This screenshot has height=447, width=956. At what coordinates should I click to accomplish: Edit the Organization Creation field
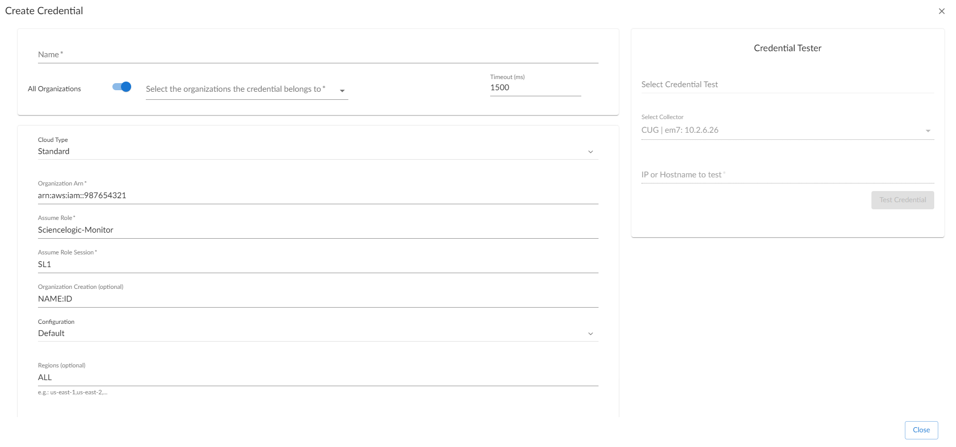coord(317,299)
